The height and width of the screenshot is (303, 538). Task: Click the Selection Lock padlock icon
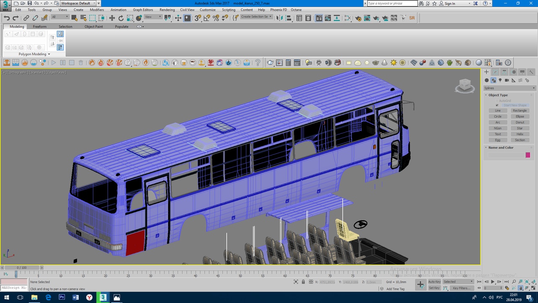coord(303,282)
